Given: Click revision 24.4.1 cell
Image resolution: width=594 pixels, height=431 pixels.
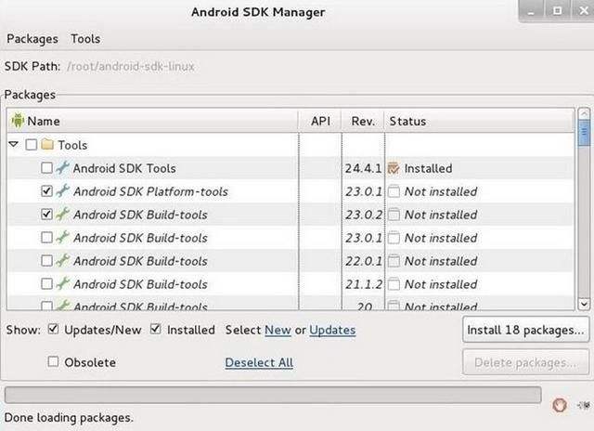Looking at the screenshot, I should 363,168.
